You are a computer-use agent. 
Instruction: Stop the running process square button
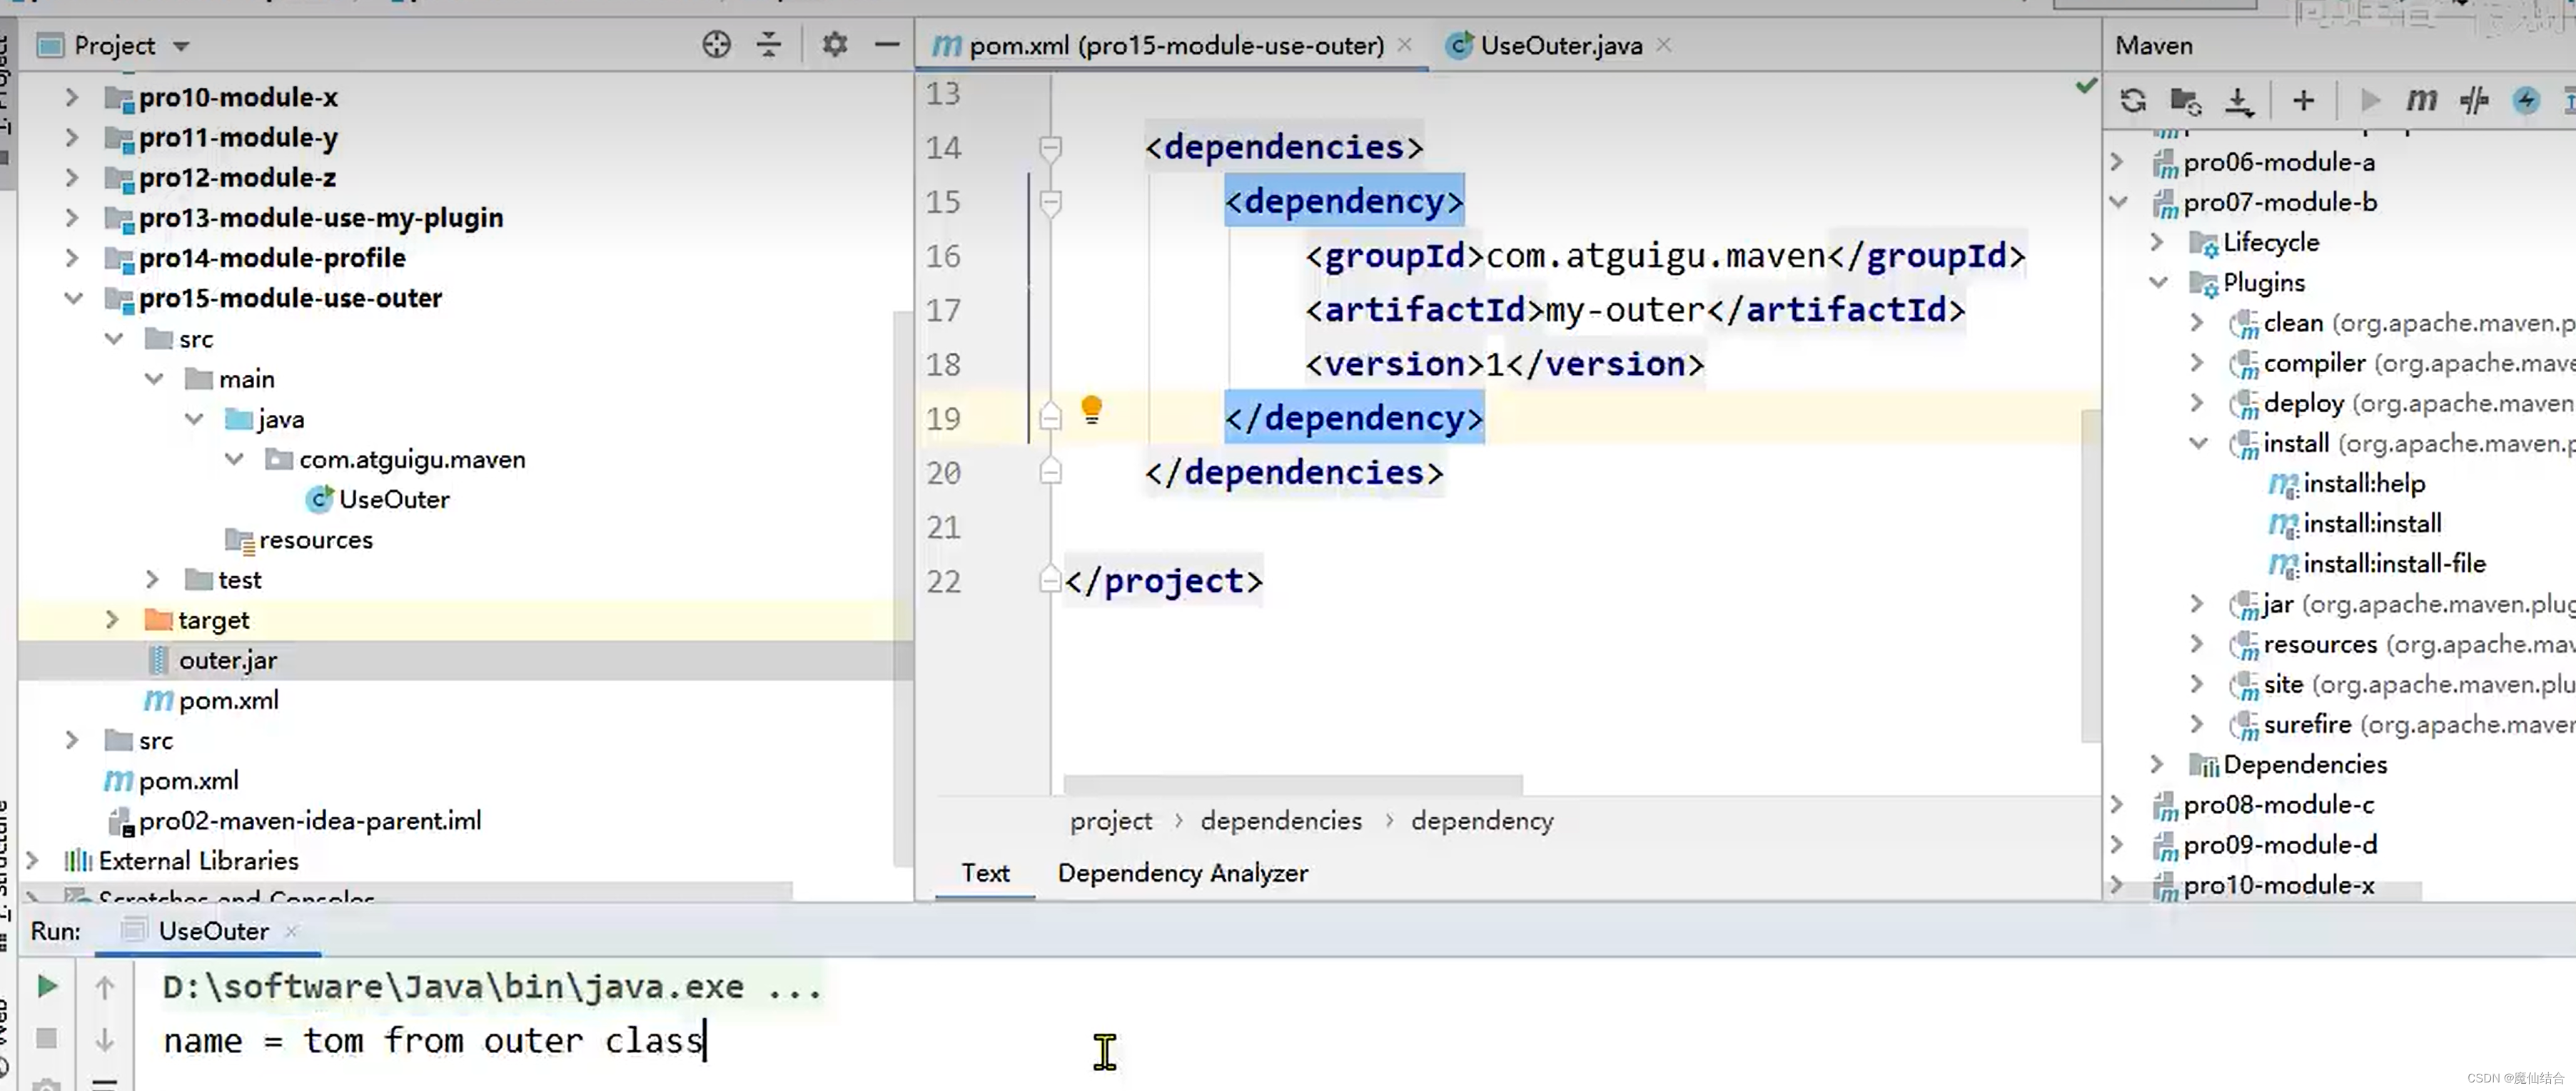[46, 1039]
